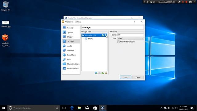The width and height of the screenshot is (197, 111).
Task: Go to Serial Ports settings
Action: pos(71,55)
